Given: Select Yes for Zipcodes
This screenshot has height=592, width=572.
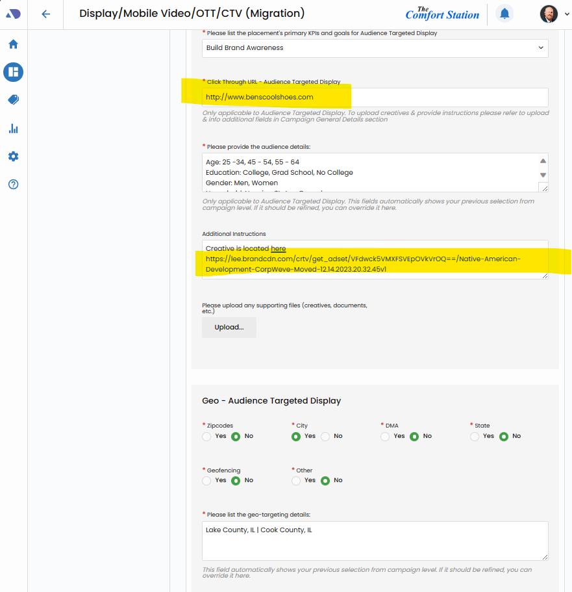Looking at the screenshot, I should (206, 437).
